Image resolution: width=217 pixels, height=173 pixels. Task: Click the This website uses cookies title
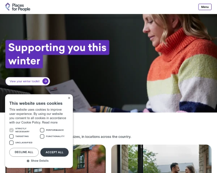(x=36, y=103)
